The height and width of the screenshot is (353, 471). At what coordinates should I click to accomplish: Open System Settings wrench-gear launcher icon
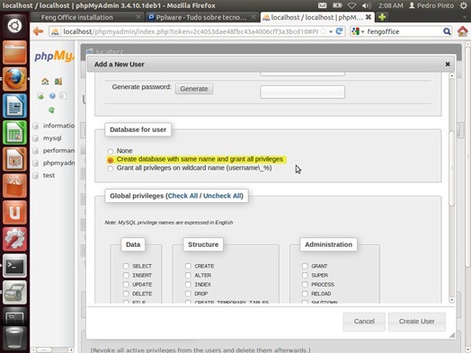coord(14,239)
